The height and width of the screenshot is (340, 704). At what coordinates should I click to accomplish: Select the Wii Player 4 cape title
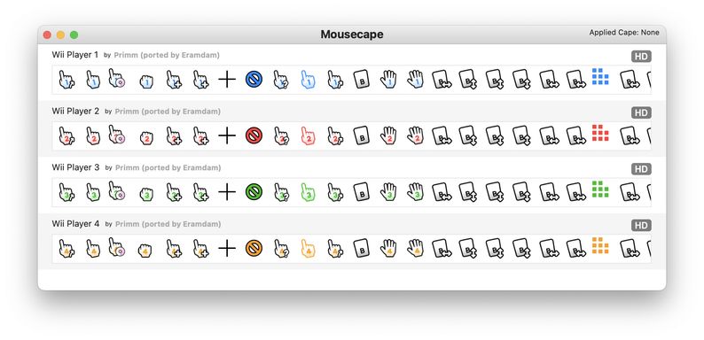pyautogui.click(x=75, y=223)
